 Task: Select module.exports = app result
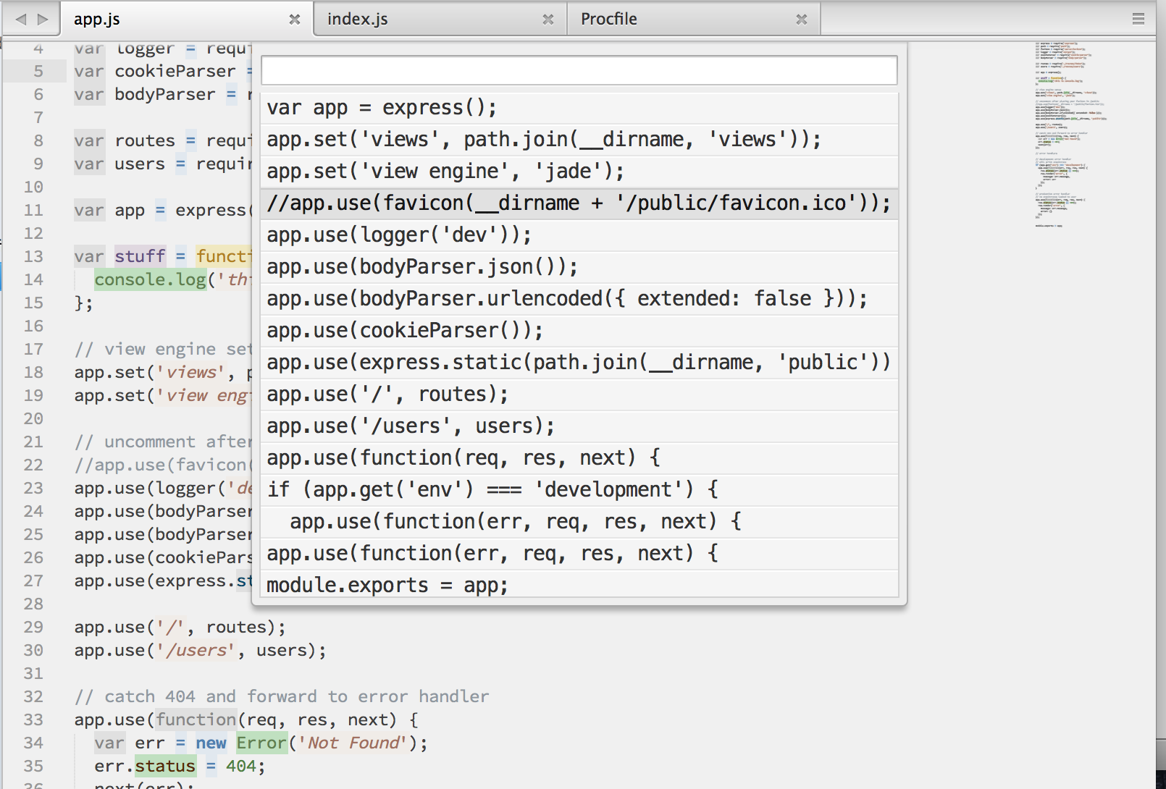pyautogui.click(x=579, y=584)
